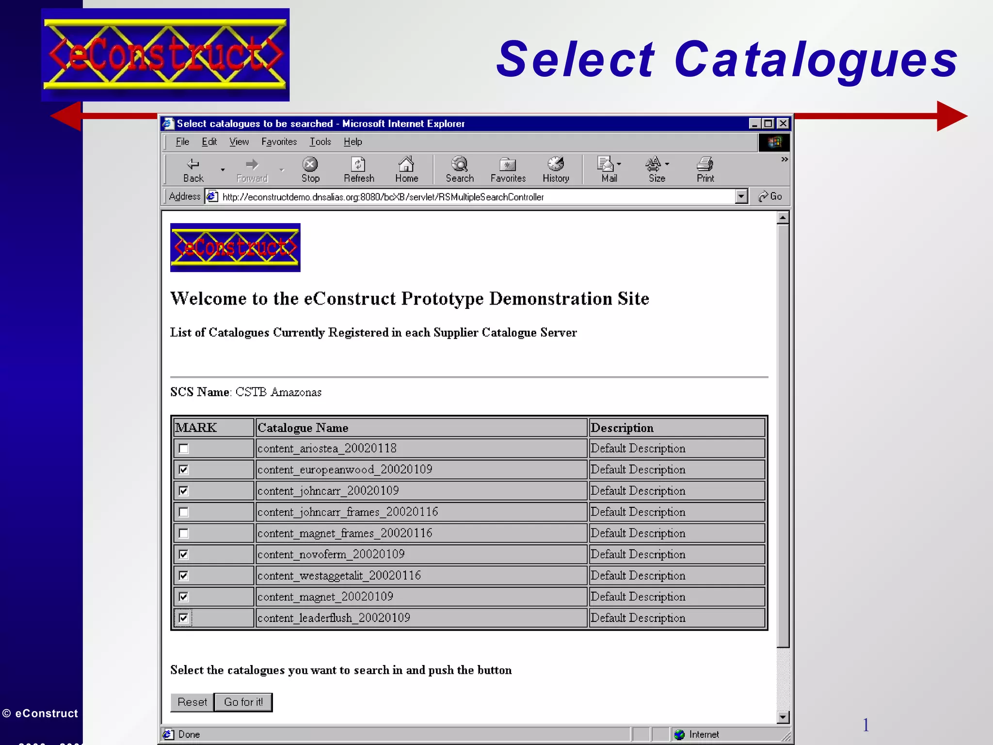
Task: Show the History pane
Action: click(x=556, y=170)
